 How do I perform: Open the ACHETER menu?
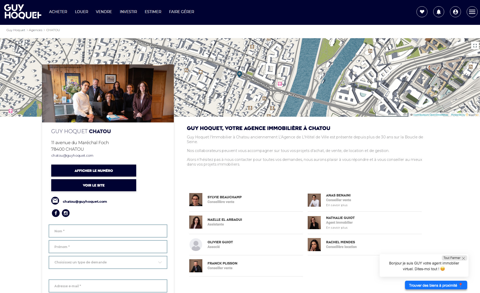58,12
